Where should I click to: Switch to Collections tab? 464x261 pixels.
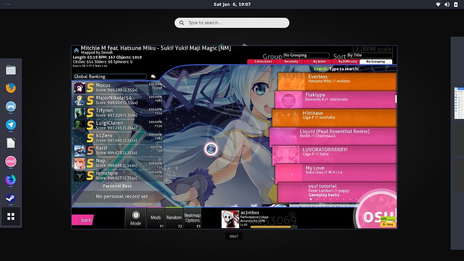[x=262, y=61]
